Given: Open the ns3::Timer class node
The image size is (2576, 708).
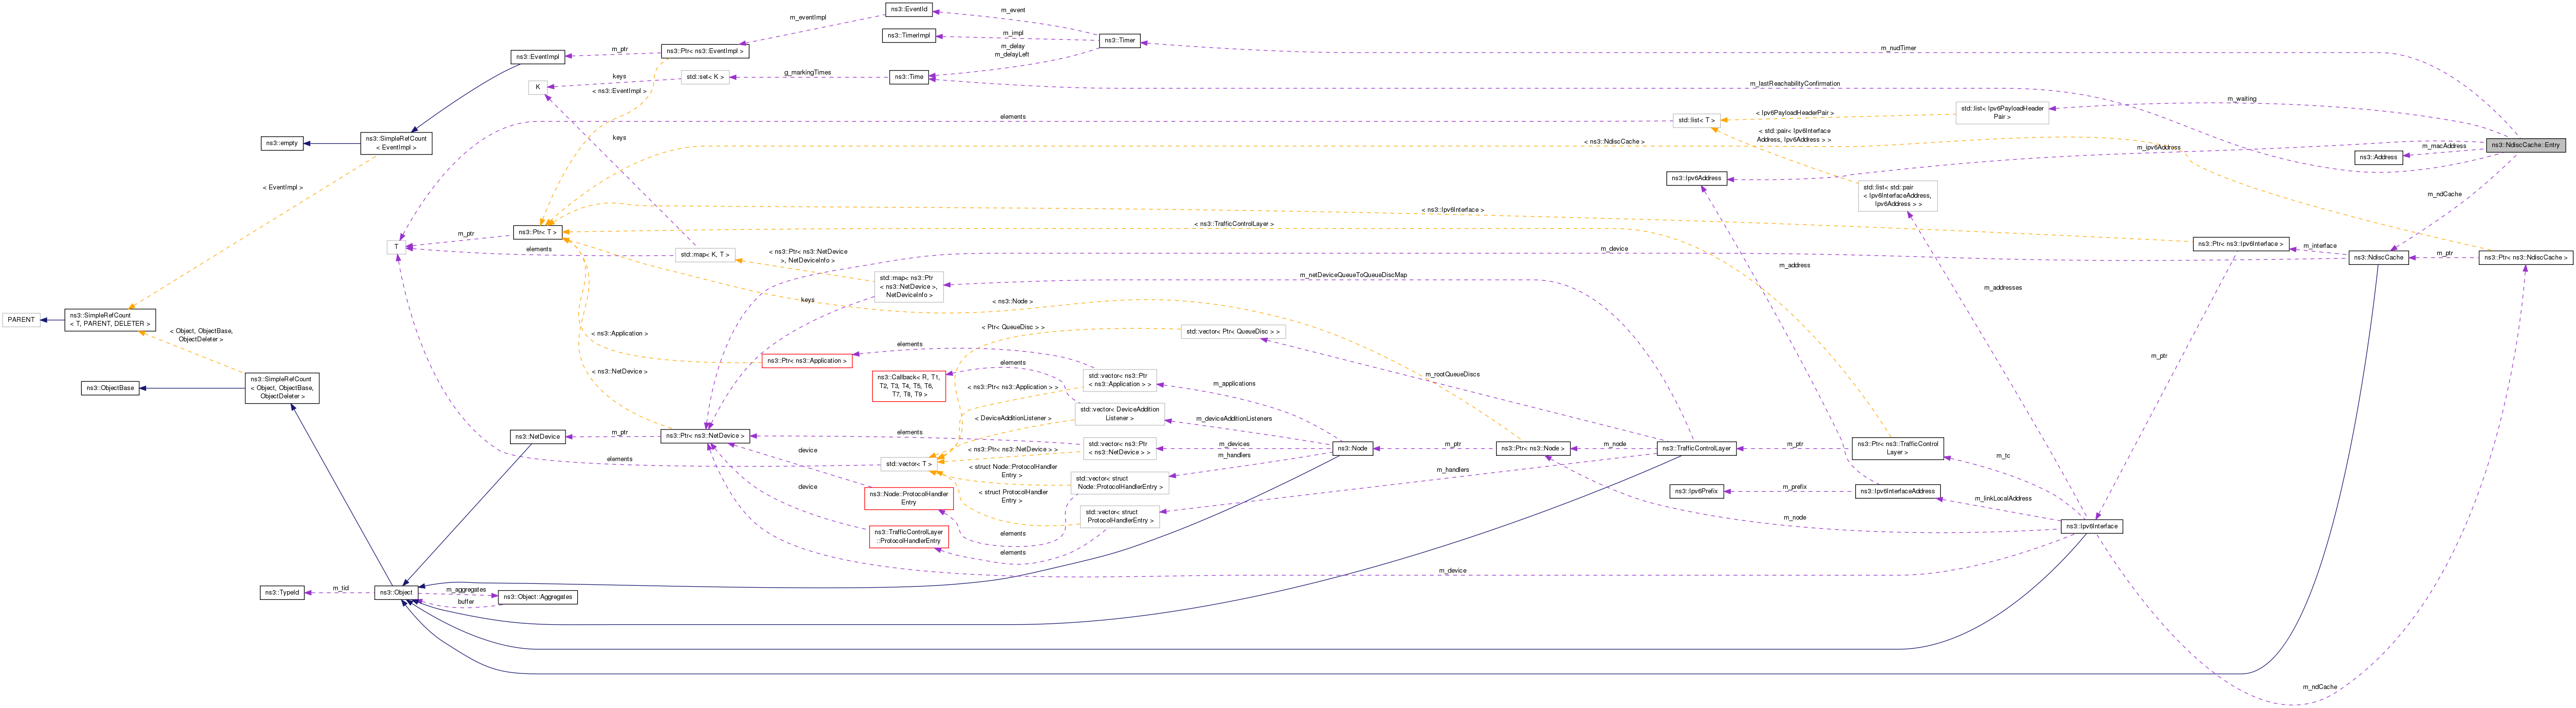Looking at the screenshot, I should click(1119, 40).
